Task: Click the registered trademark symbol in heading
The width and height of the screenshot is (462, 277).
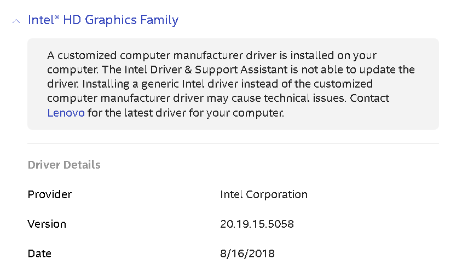Action: [57, 17]
